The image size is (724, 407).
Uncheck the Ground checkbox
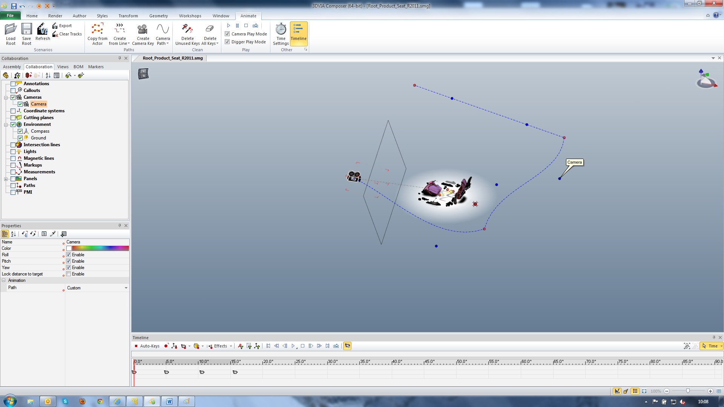(x=20, y=138)
